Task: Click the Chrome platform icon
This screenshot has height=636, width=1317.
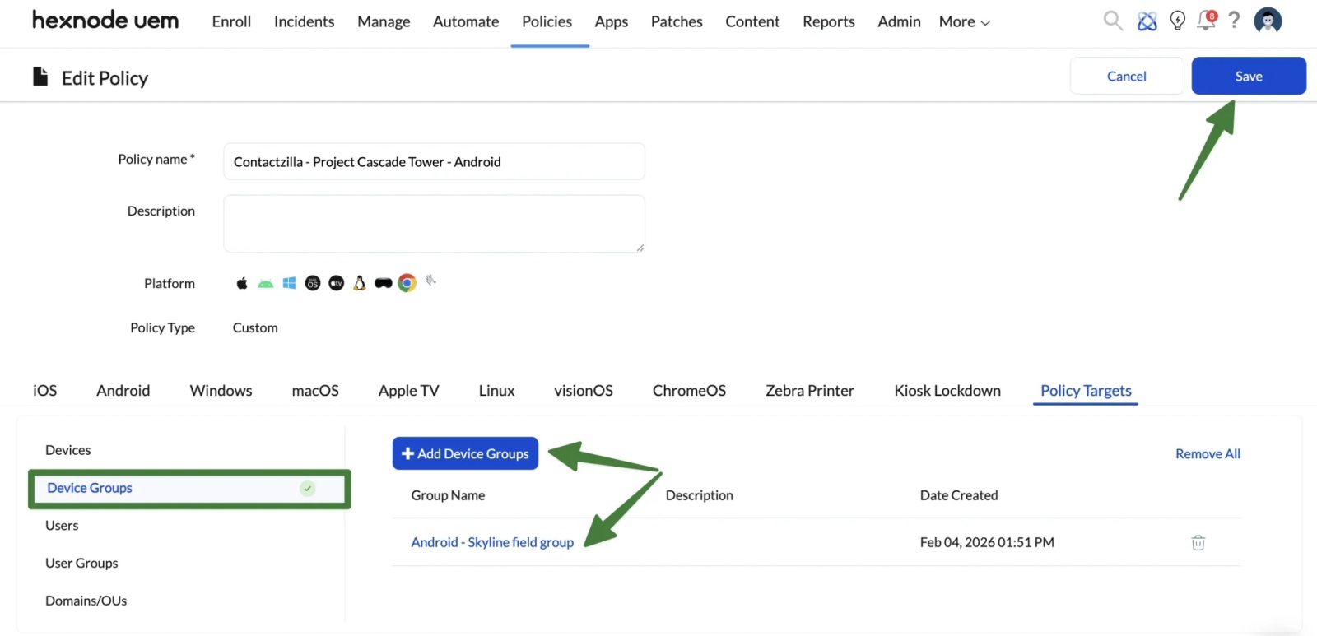Action: pos(407,283)
